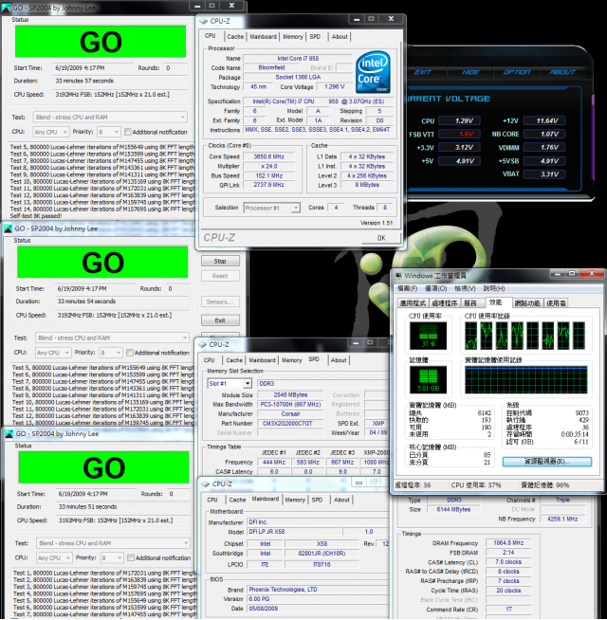Open 檢視(V) menu in Task Manager
The width and height of the screenshot is (607, 620).
tap(465, 288)
